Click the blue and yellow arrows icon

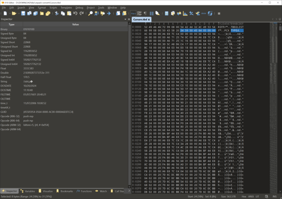[179, 13]
